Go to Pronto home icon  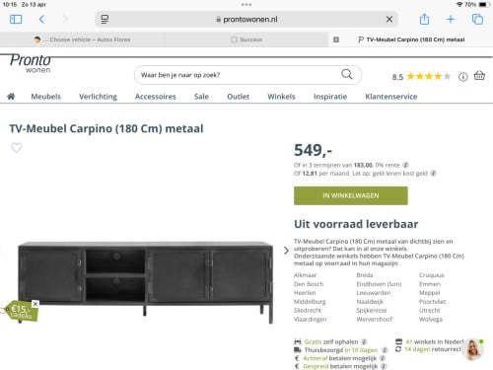click(x=11, y=97)
